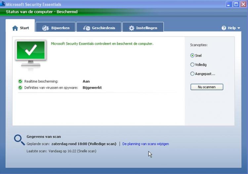Click Laatste scan Vandaag op 16:22 text

(62, 151)
